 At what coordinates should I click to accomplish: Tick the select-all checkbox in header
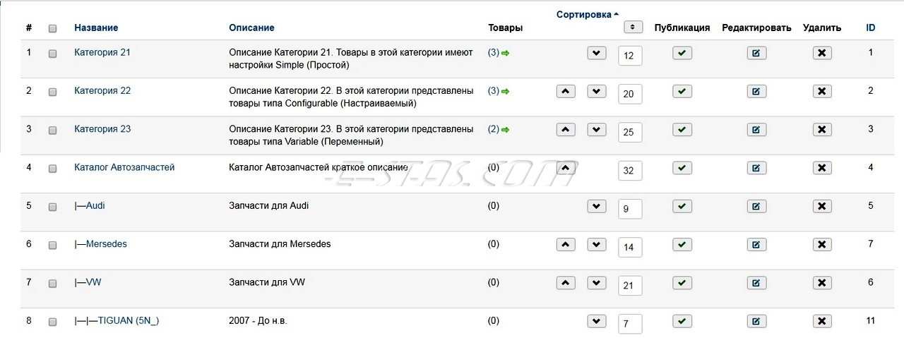52,29
